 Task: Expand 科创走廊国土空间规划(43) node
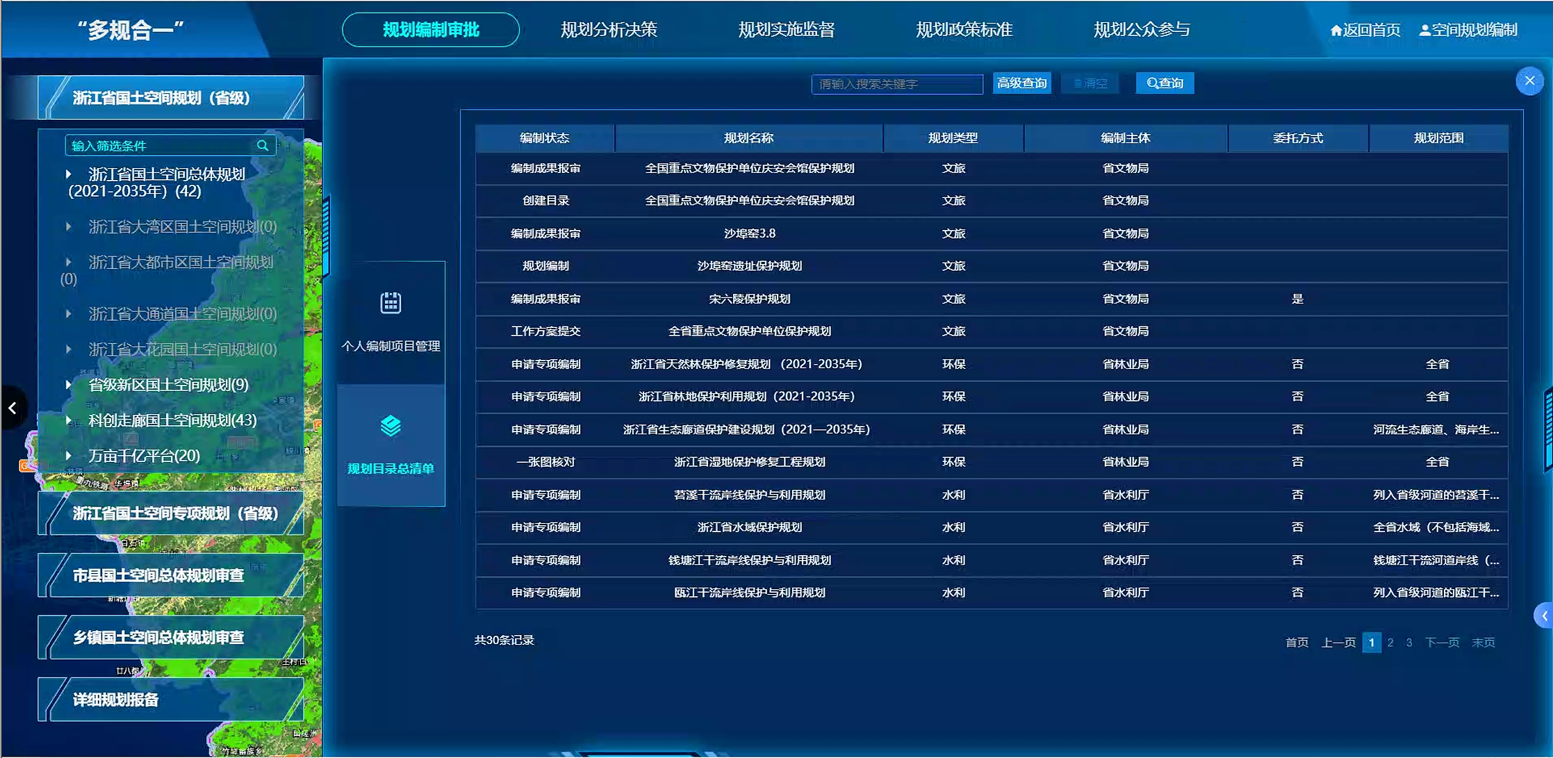[68, 420]
